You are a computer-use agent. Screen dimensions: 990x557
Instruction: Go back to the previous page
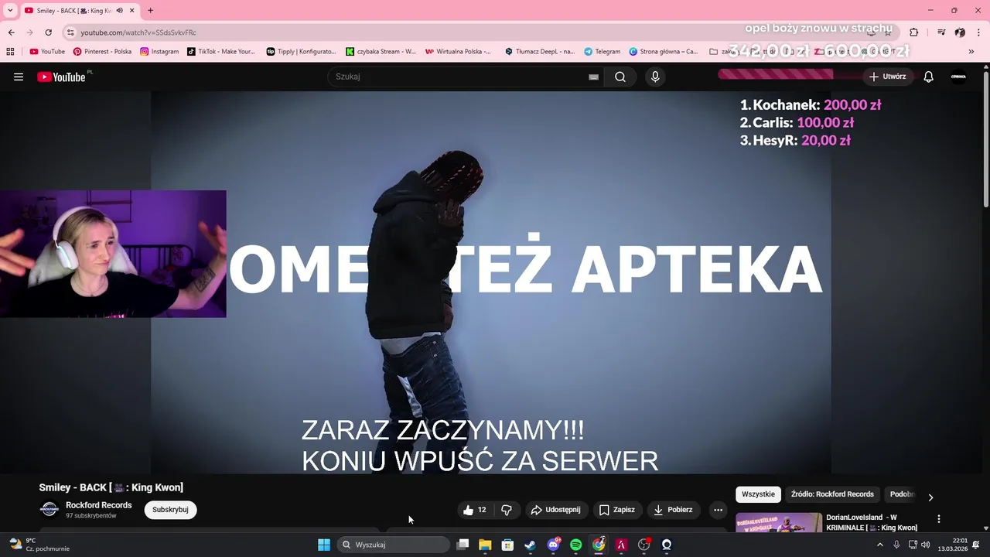pyautogui.click(x=12, y=32)
